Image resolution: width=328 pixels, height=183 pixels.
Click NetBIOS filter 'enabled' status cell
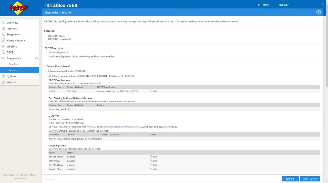(x=71, y=165)
